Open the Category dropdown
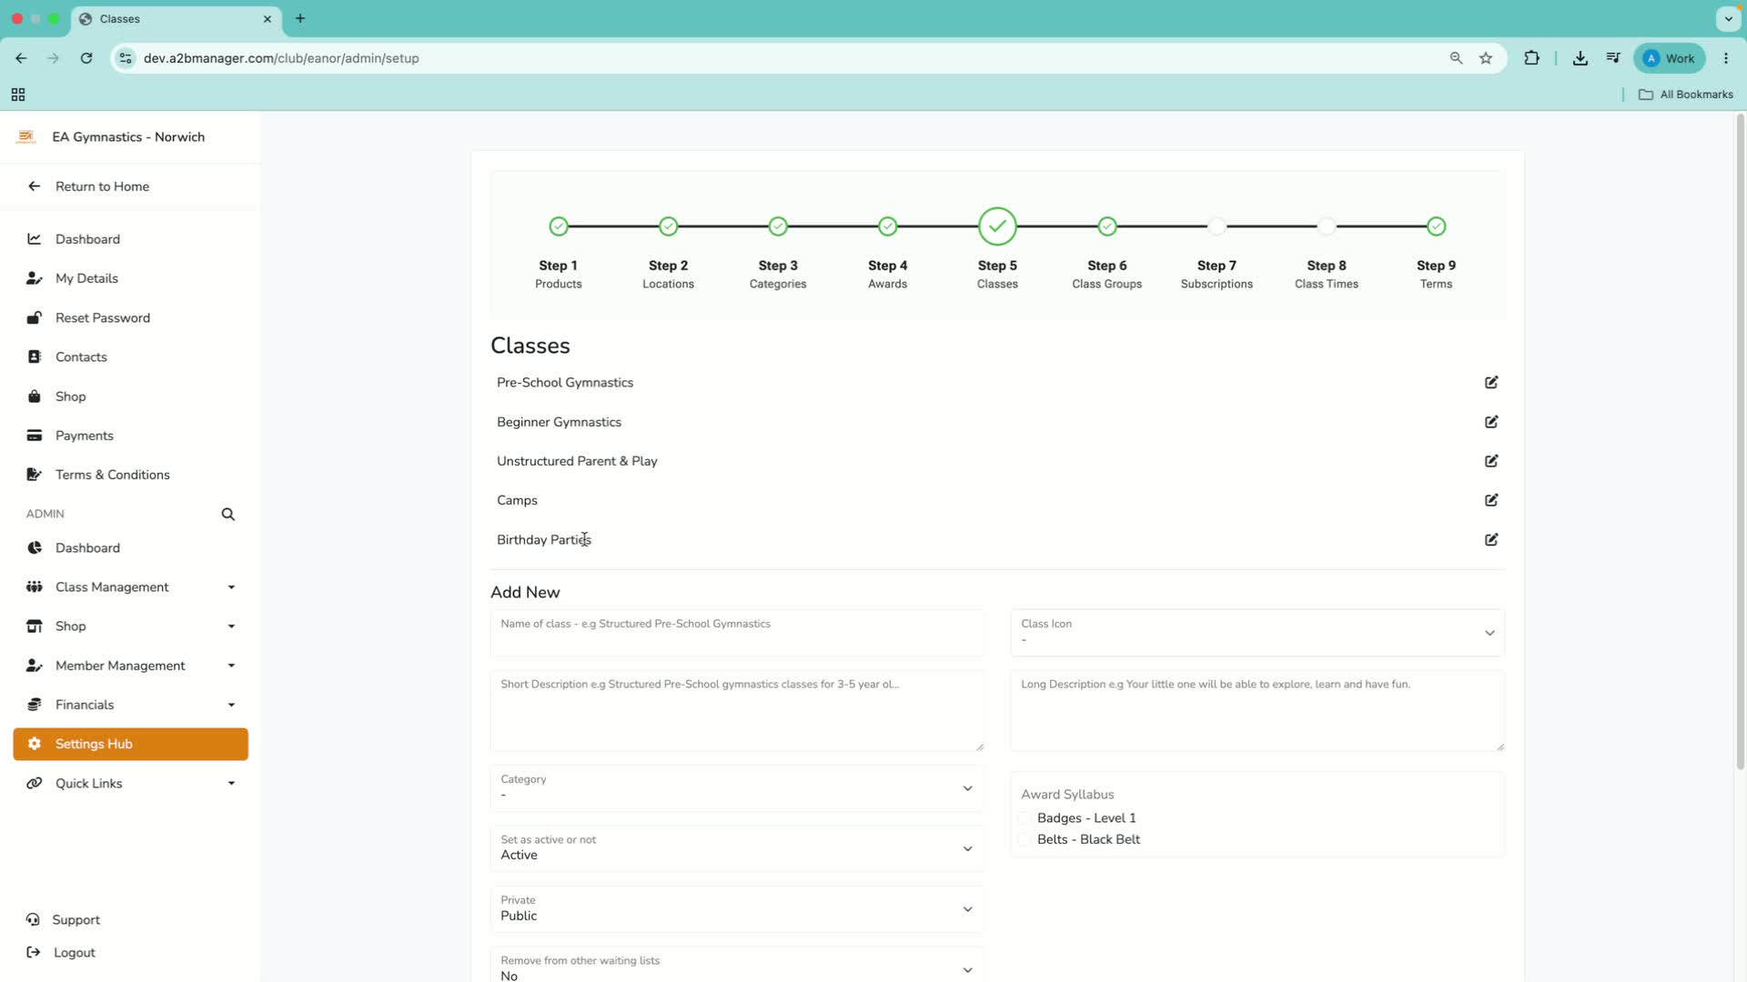 (737, 788)
